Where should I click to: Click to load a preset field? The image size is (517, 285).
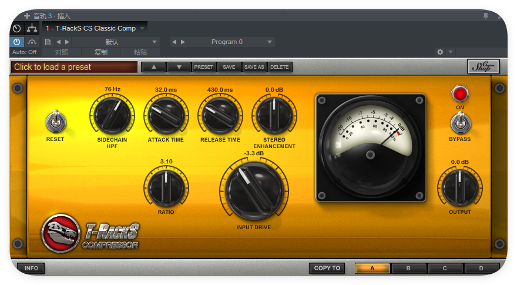74,67
